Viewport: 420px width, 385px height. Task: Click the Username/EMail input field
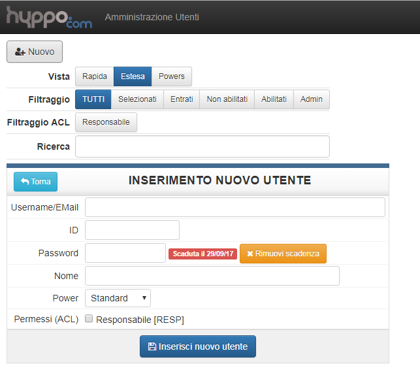[235, 207]
